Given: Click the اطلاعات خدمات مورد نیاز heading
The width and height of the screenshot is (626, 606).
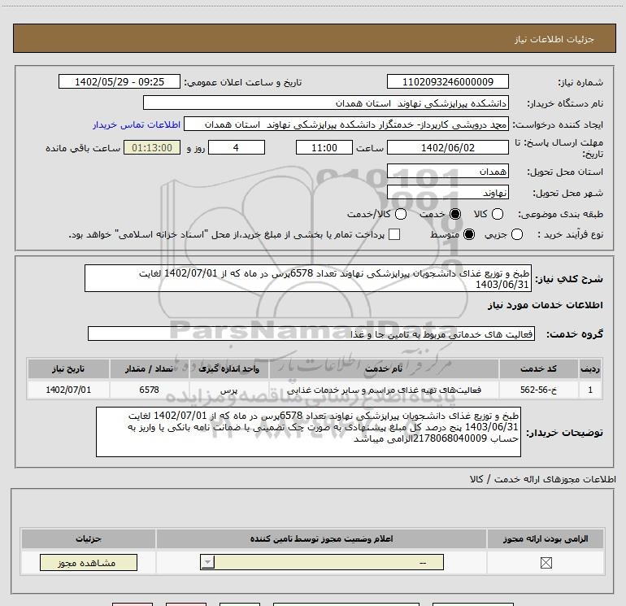Looking at the screenshot, I should tap(546, 305).
